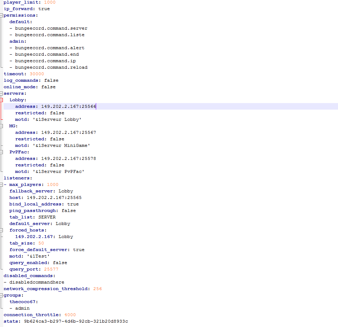Click the 'thecoco67:' group key
The width and height of the screenshot is (338, 327).
23,302
